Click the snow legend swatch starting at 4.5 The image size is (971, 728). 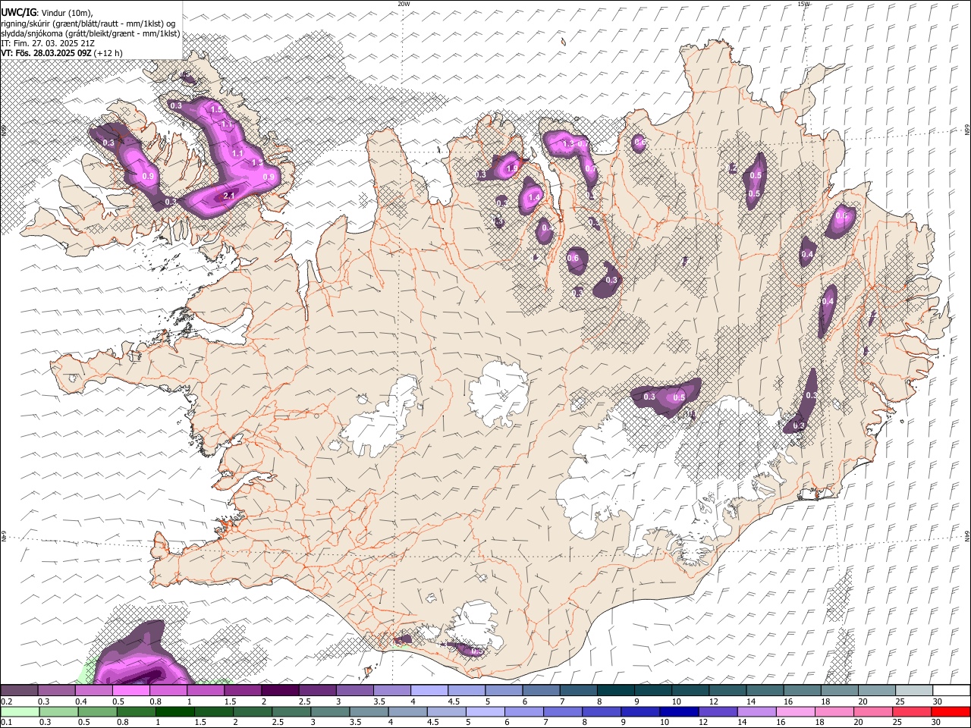(x=466, y=690)
